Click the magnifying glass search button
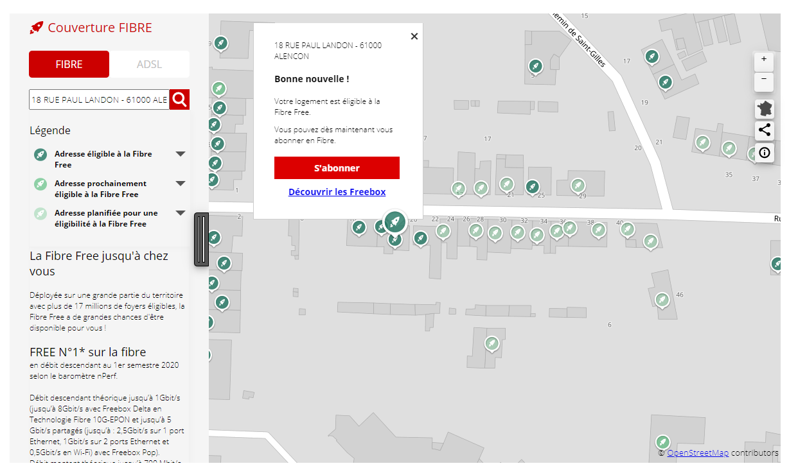This screenshot has width=789, height=466. tap(179, 99)
